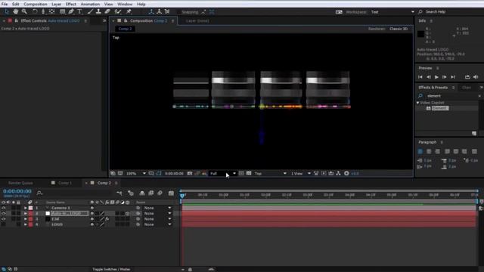
Task: Click the View Axis mode icon
Action: (x=167, y=12)
